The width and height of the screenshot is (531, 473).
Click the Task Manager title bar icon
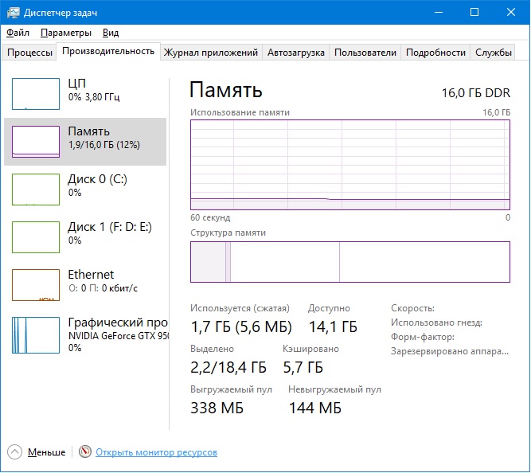point(12,12)
